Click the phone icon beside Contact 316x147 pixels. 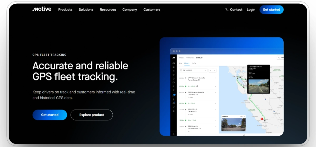coord(227,10)
